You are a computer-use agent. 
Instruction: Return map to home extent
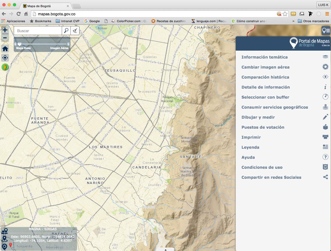coord(5,49)
